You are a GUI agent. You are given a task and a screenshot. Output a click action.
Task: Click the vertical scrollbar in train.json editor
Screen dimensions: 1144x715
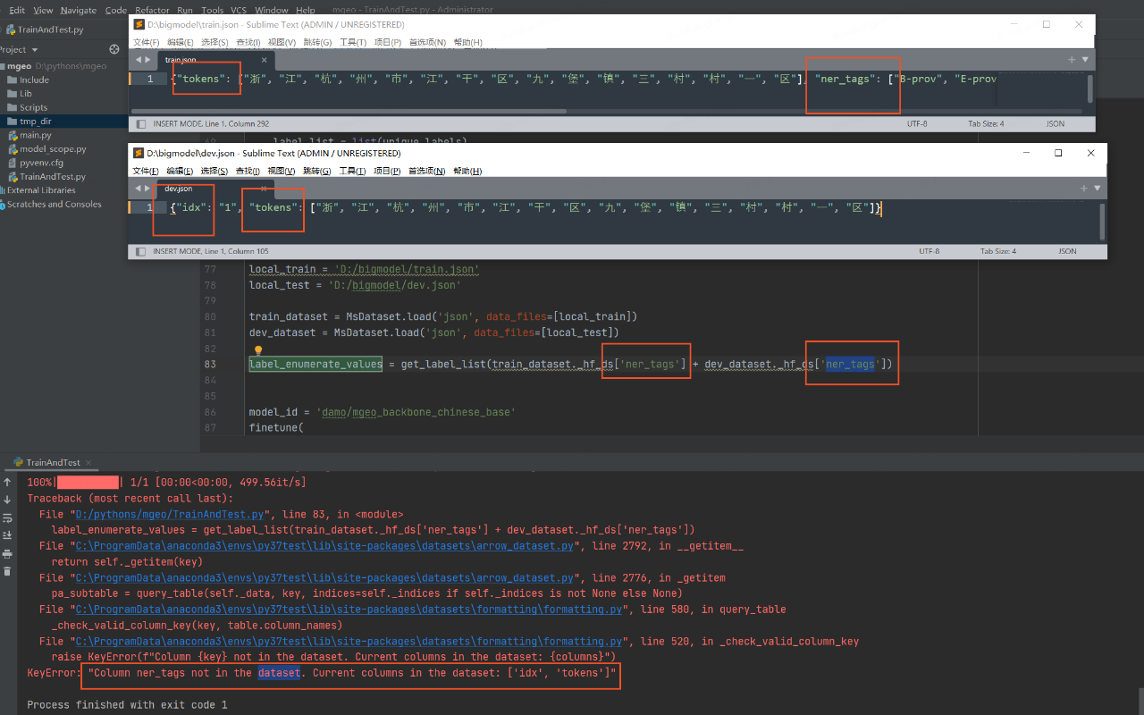[1089, 88]
